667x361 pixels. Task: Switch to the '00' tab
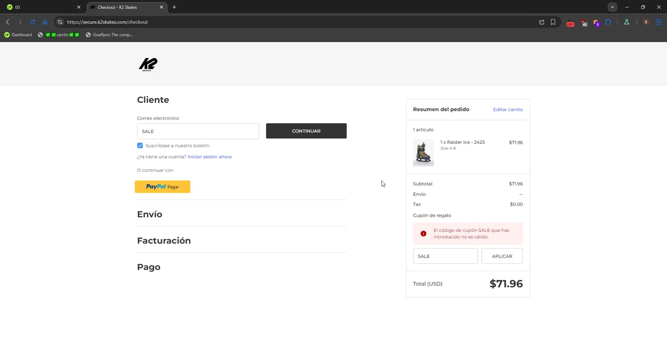42,7
